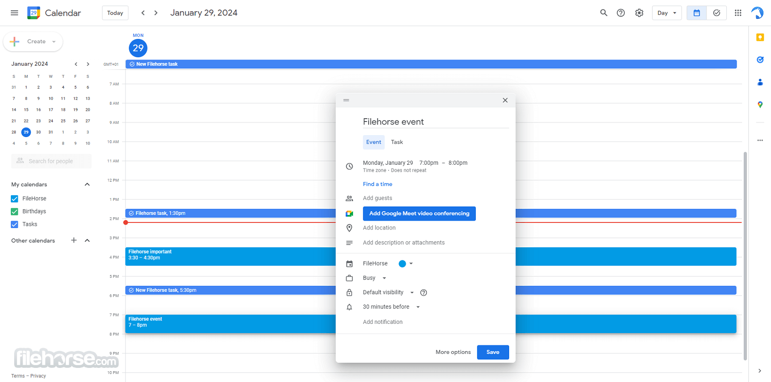Image resolution: width=771 pixels, height=382 pixels.
Task: Open the Busy availability dropdown
Action: [375, 278]
